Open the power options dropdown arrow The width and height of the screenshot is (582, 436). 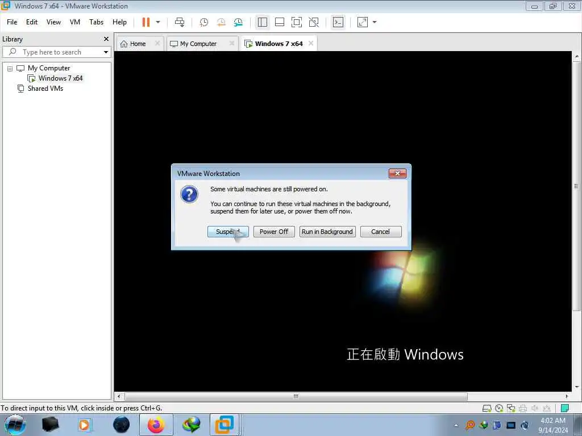pyautogui.click(x=158, y=22)
